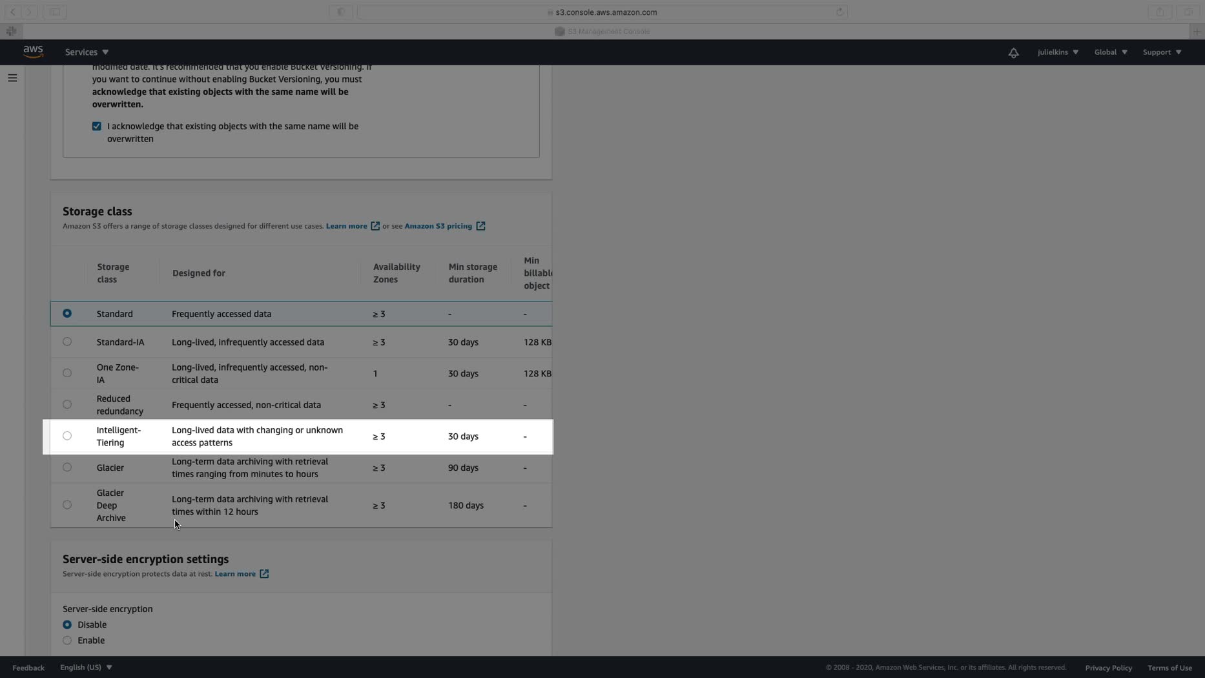1205x678 pixels.
Task: Open Learn more link for server-side encryption
Action: tap(235, 574)
